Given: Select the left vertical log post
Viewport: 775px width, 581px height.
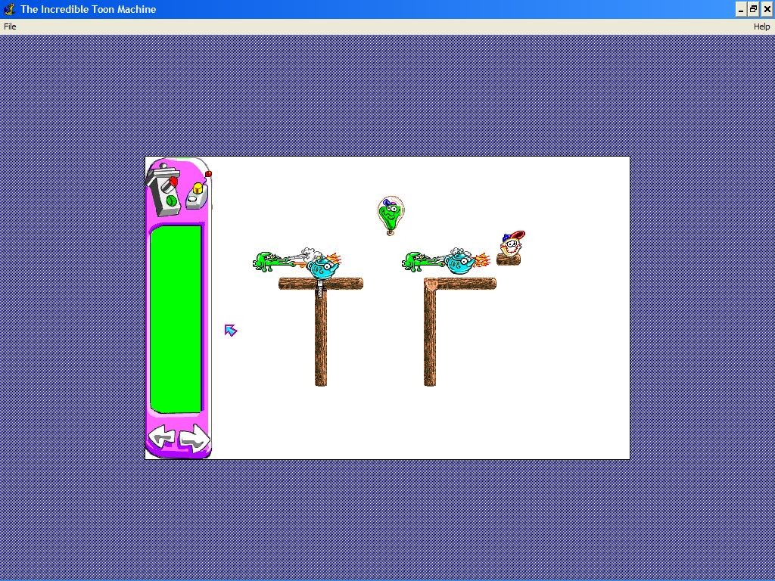Looking at the screenshot, I should [x=321, y=337].
